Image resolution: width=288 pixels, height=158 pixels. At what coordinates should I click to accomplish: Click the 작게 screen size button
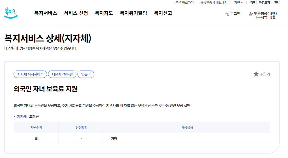click(x=253, y=2)
